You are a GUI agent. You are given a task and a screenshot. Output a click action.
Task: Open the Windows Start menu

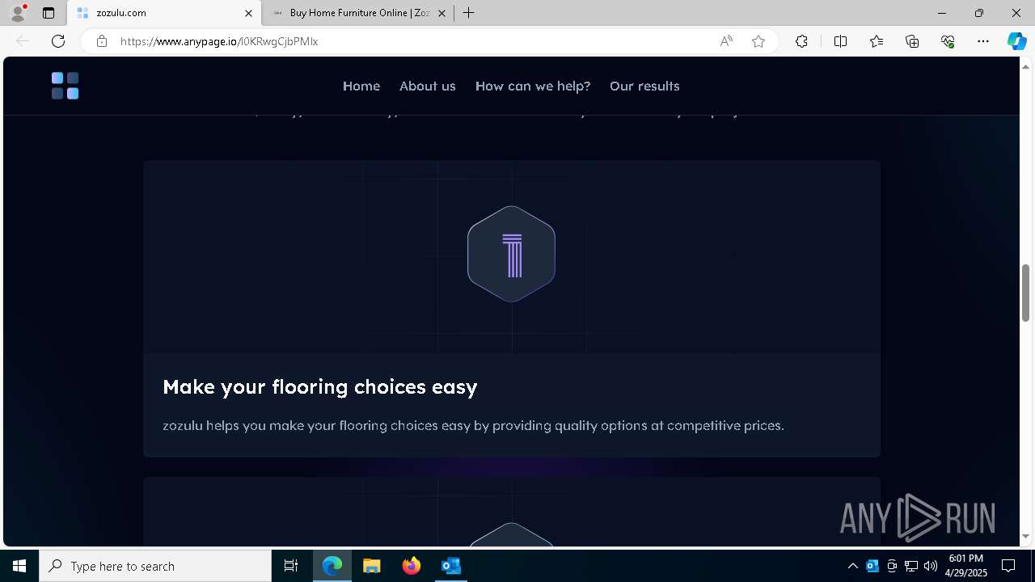[x=19, y=566]
